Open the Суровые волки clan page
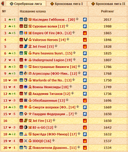Image resolution: width=128 pixels, height=152 pixels. [x=49, y=26]
